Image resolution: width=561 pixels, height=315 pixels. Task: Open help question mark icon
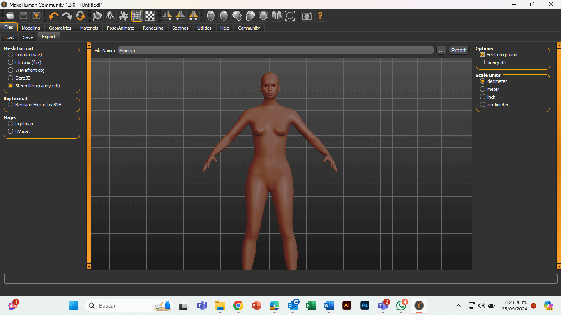[320, 16]
